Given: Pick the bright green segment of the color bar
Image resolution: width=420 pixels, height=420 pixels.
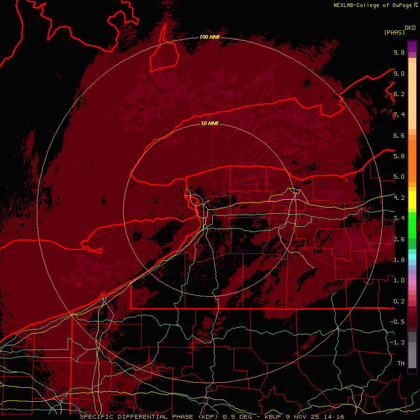Looking at the screenshot, I should coord(412,225).
